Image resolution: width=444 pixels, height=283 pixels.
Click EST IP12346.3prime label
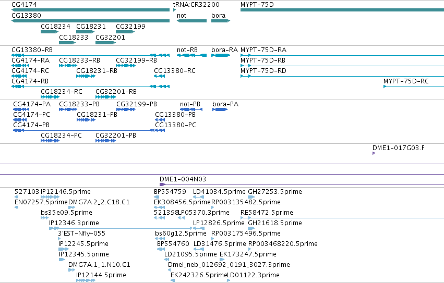pos(74,223)
